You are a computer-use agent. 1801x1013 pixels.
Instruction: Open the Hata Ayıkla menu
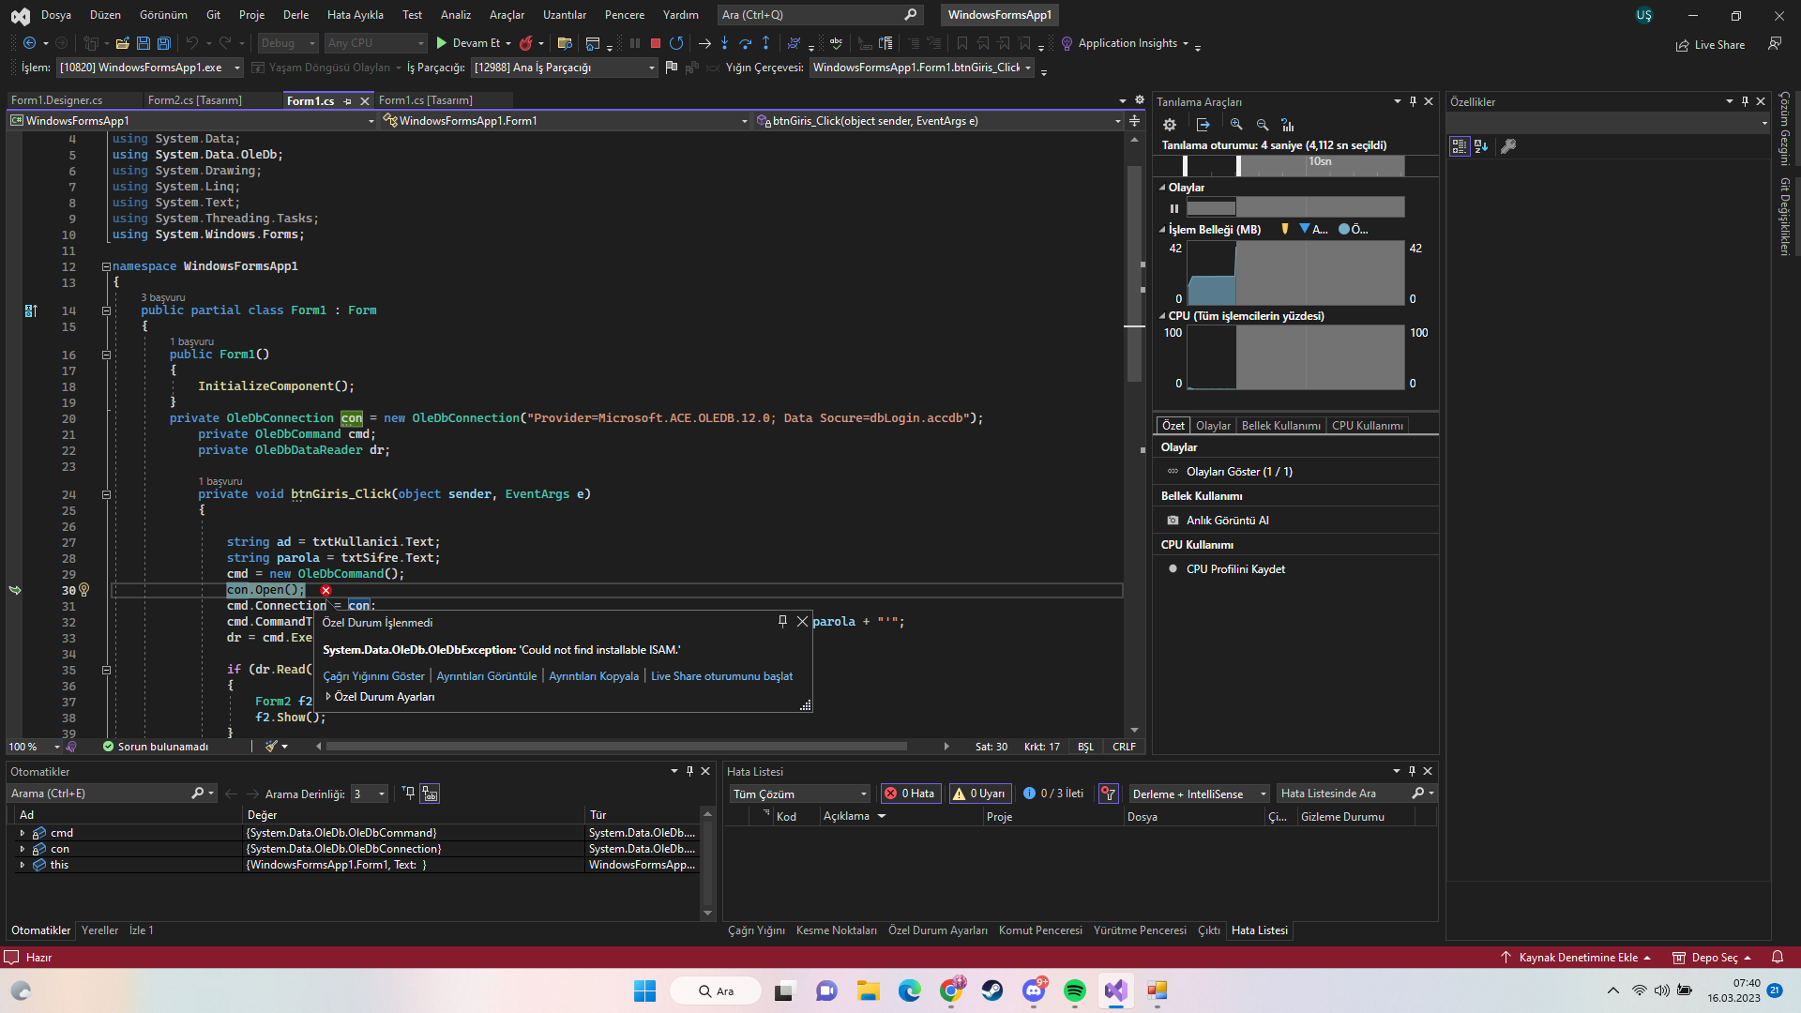click(x=355, y=15)
